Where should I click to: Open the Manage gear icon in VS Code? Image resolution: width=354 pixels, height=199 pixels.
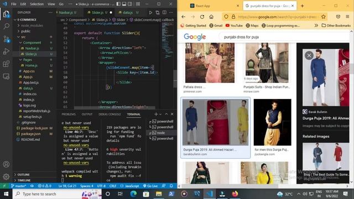[6, 176]
